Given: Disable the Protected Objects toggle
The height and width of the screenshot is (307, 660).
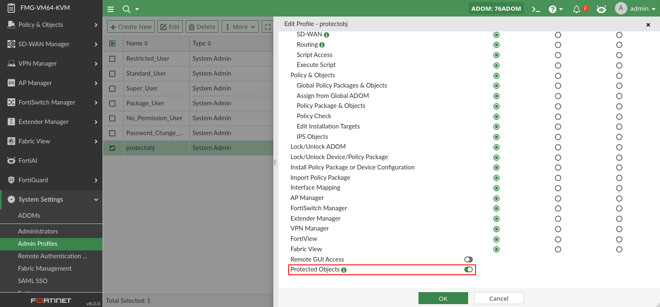Looking at the screenshot, I should pyautogui.click(x=469, y=269).
